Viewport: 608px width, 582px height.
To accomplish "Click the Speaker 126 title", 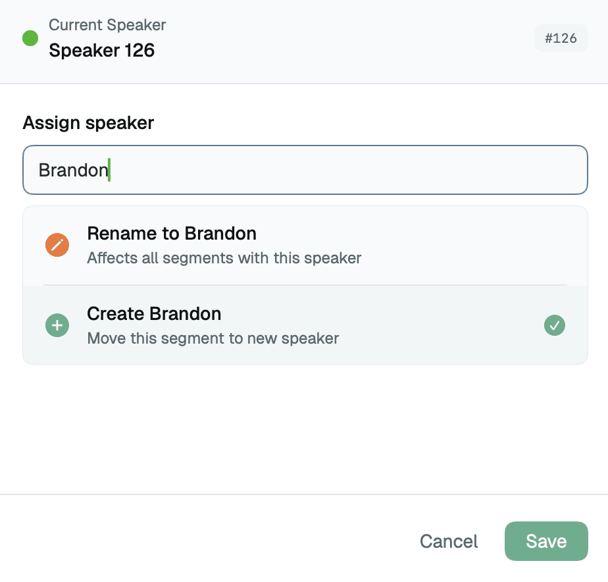I will tap(102, 51).
